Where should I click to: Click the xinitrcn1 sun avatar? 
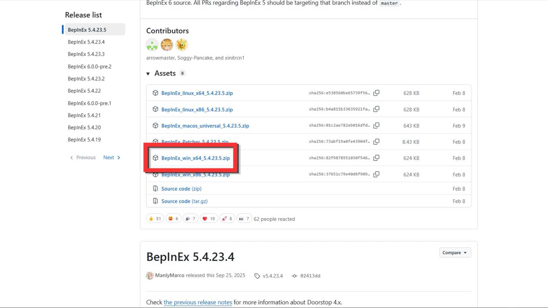pos(182,45)
